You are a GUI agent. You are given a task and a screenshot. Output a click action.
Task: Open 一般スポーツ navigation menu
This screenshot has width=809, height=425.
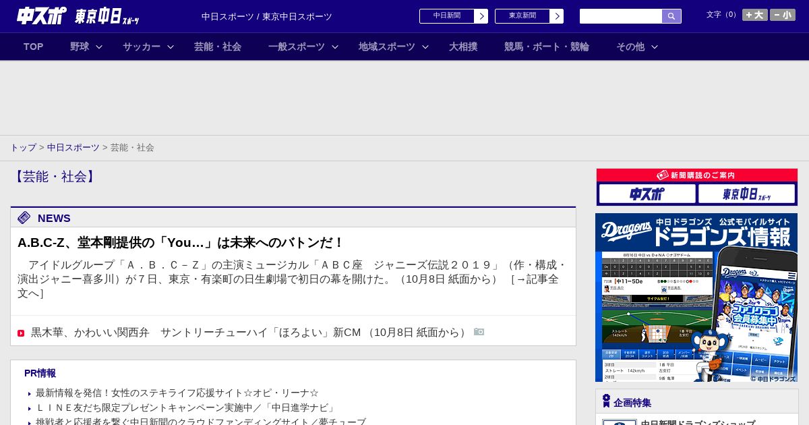297,47
